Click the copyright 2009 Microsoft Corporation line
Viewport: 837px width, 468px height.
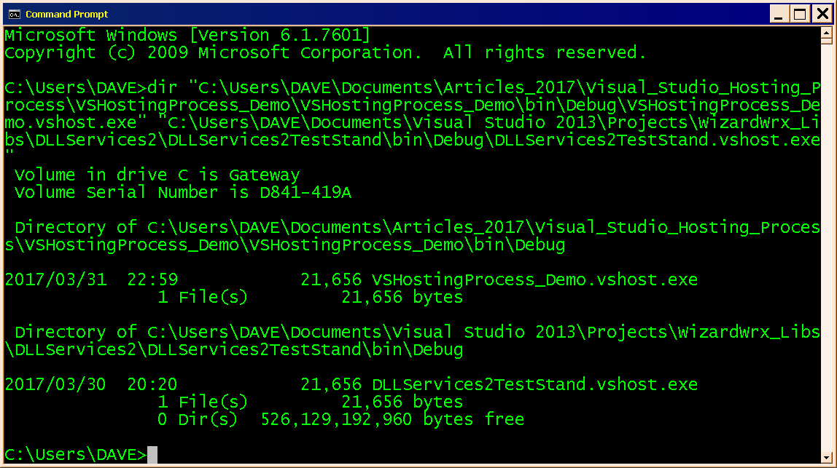(x=325, y=53)
